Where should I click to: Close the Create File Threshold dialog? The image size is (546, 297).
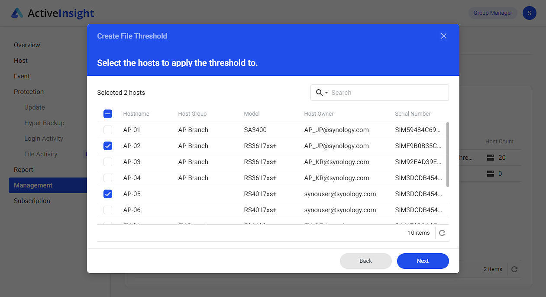point(443,36)
